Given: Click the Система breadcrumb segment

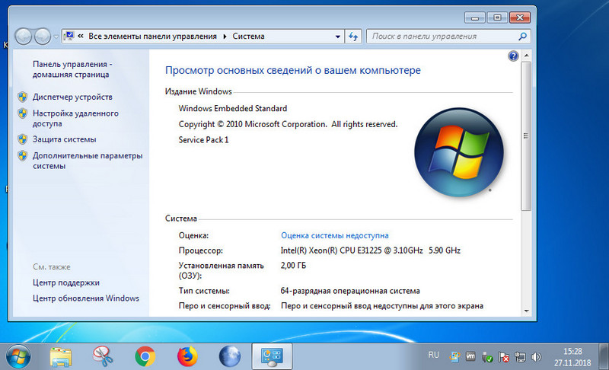Looking at the screenshot, I should pos(248,36).
